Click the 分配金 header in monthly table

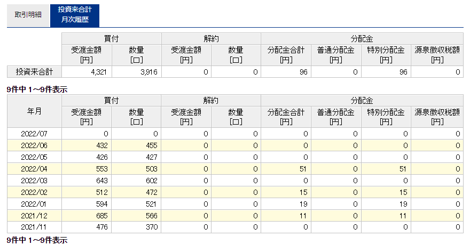click(362, 101)
